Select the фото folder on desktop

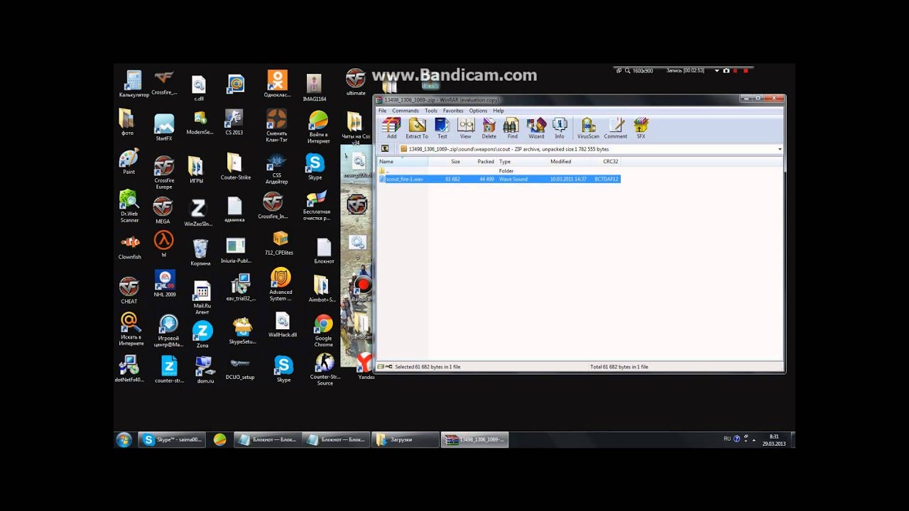pyautogui.click(x=127, y=122)
